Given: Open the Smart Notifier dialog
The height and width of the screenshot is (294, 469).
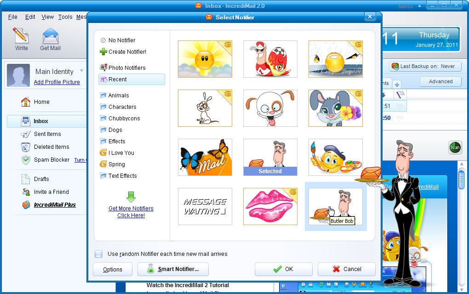Looking at the screenshot, I should click(173, 269).
